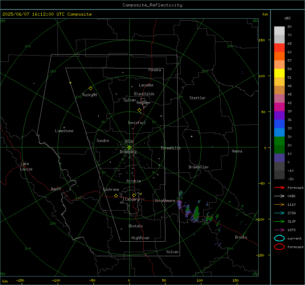The width and height of the screenshot is (305, 285).
Task: Click the Limestone label
Action: [64, 131]
